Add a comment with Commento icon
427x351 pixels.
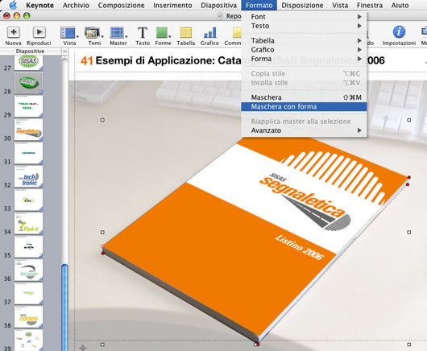click(x=236, y=33)
